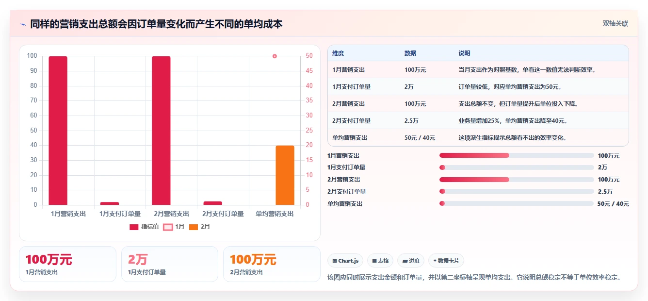Toggle the 指标值 legend item
Viewport: 648px width, 301px height.
tap(144, 227)
